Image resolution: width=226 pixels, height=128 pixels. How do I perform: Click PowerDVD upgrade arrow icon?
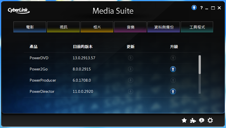(173, 58)
